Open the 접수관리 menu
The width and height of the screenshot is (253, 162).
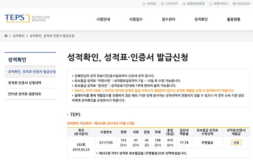pyautogui.click(x=168, y=19)
